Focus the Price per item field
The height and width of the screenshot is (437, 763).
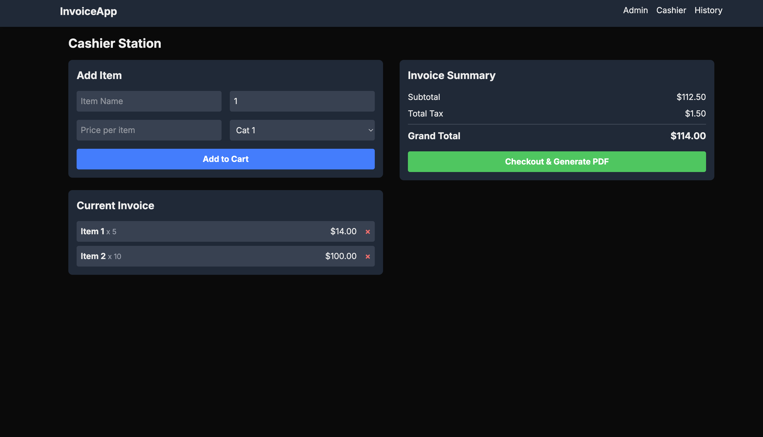tap(149, 130)
